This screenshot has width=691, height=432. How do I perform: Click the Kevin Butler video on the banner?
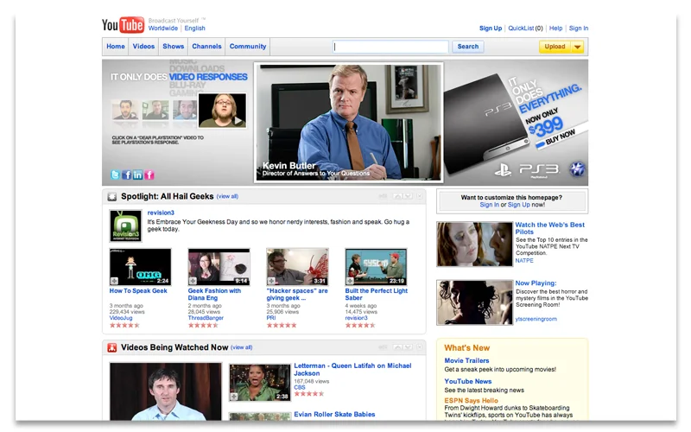(x=349, y=122)
